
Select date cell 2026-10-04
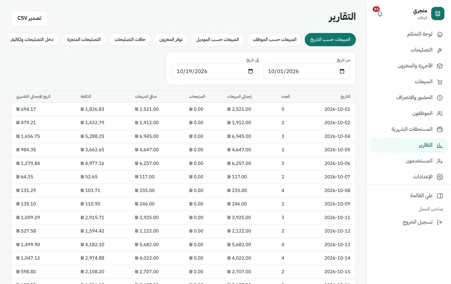click(337, 136)
